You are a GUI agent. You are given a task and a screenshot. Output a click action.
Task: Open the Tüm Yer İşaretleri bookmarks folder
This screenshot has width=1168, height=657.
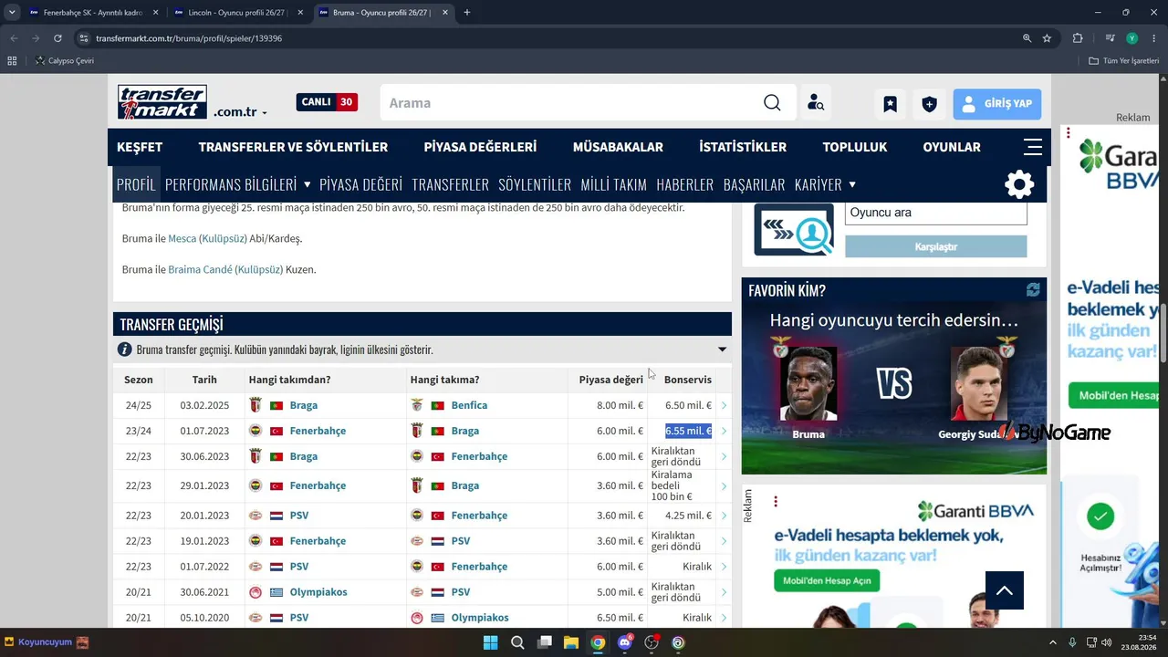click(1124, 61)
